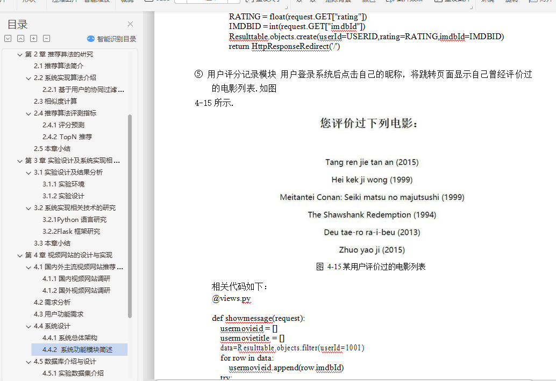This screenshot has width=556, height=381.
Task: Click the text 相关代码如下：
Action: coord(240,286)
